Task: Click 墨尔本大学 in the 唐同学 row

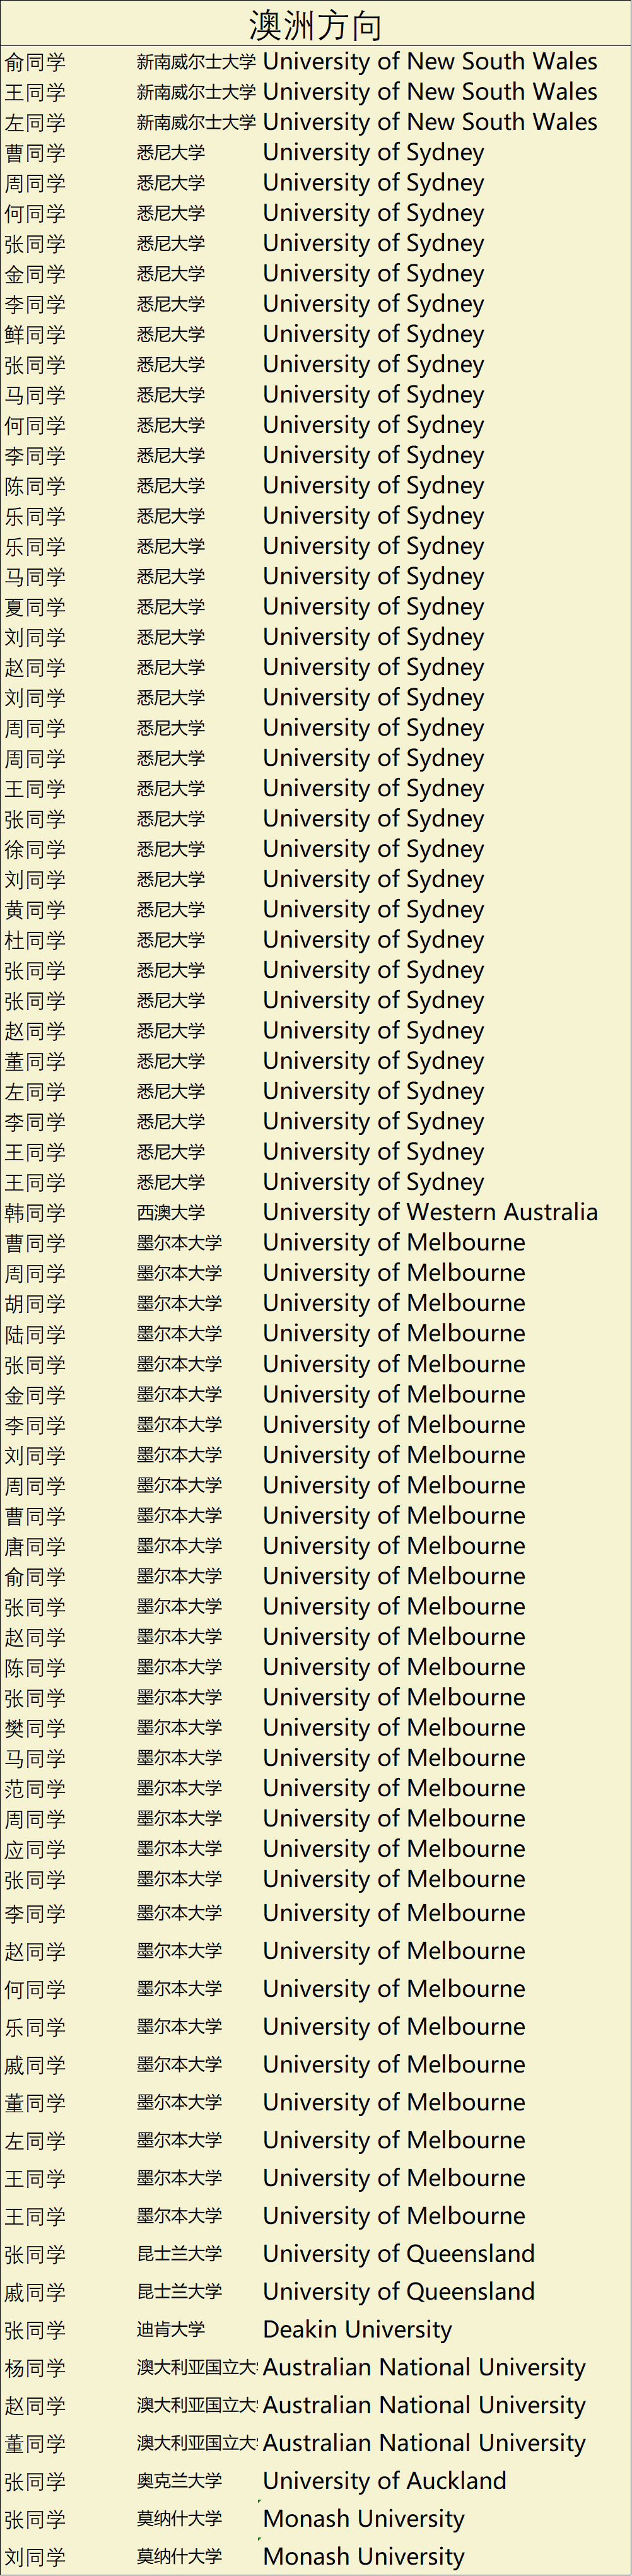Action: [x=179, y=1546]
